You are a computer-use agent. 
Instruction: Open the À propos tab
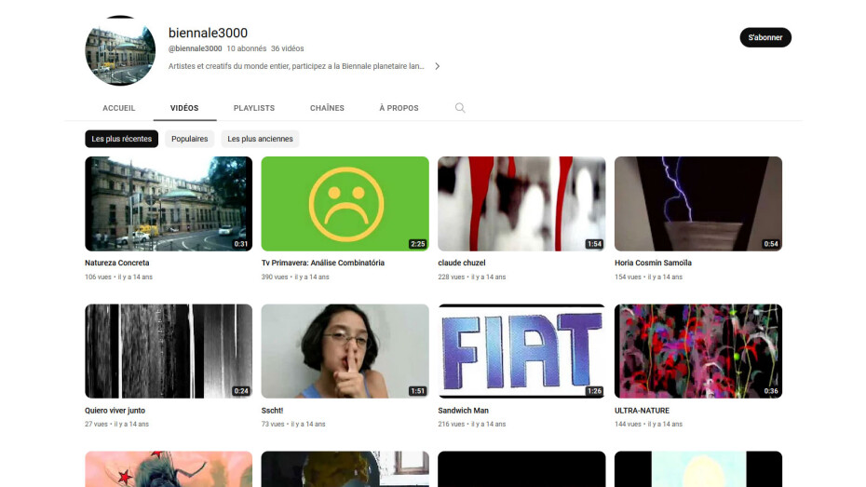click(399, 108)
